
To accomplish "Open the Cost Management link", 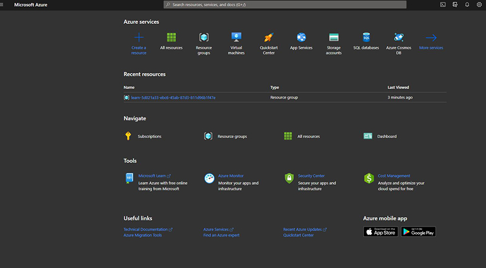I will point(394,176).
